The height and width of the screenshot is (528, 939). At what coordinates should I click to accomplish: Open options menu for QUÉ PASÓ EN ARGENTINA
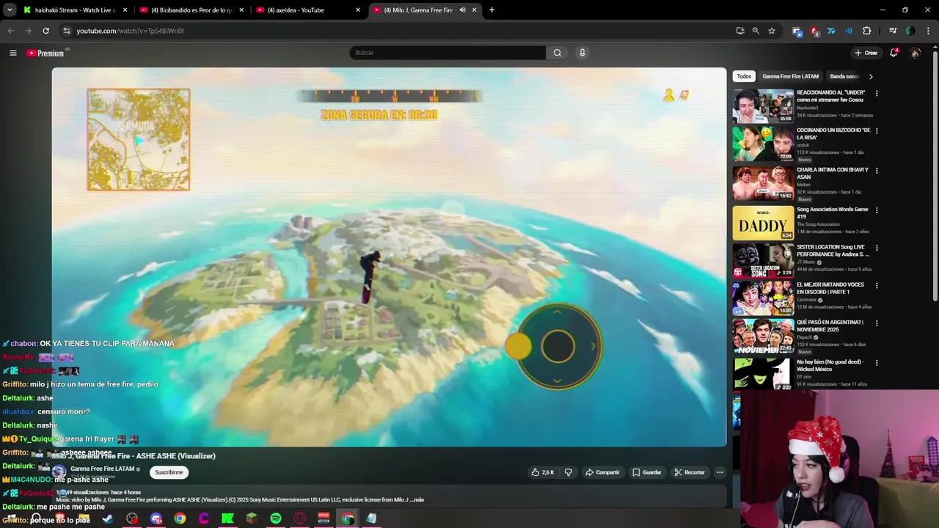(x=876, y=323)
